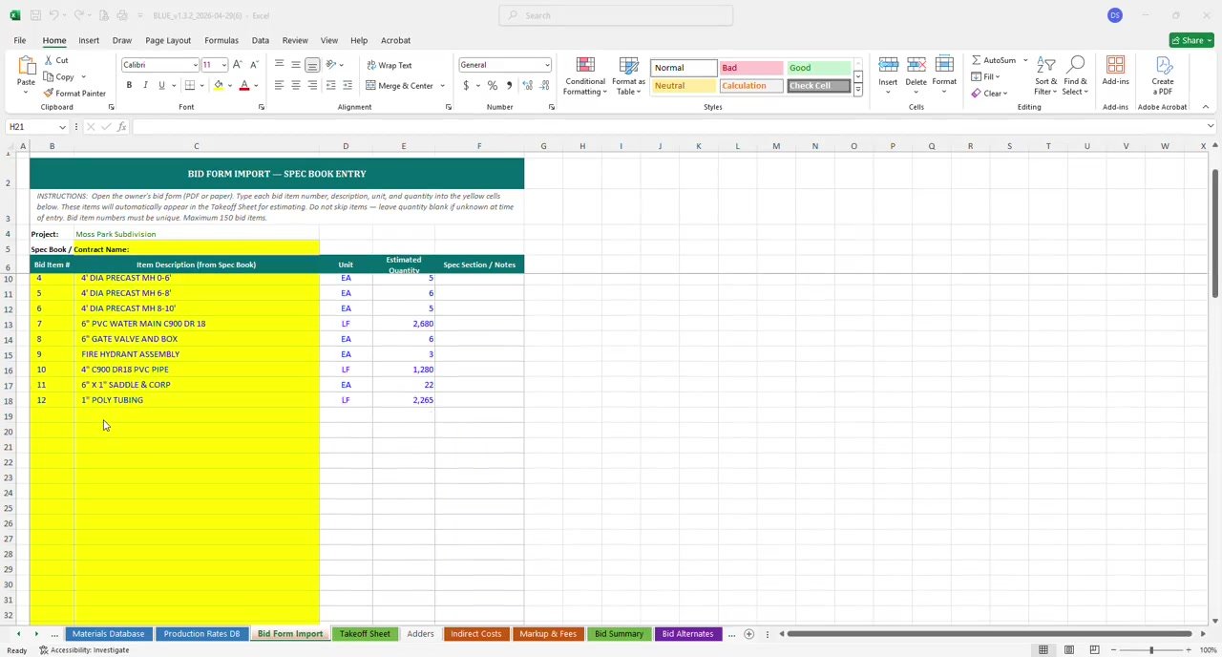This screenshot has height=657, width=1222.
Task: Open the Name Box dropdown arrow
Action: click(x=63, y=127)
